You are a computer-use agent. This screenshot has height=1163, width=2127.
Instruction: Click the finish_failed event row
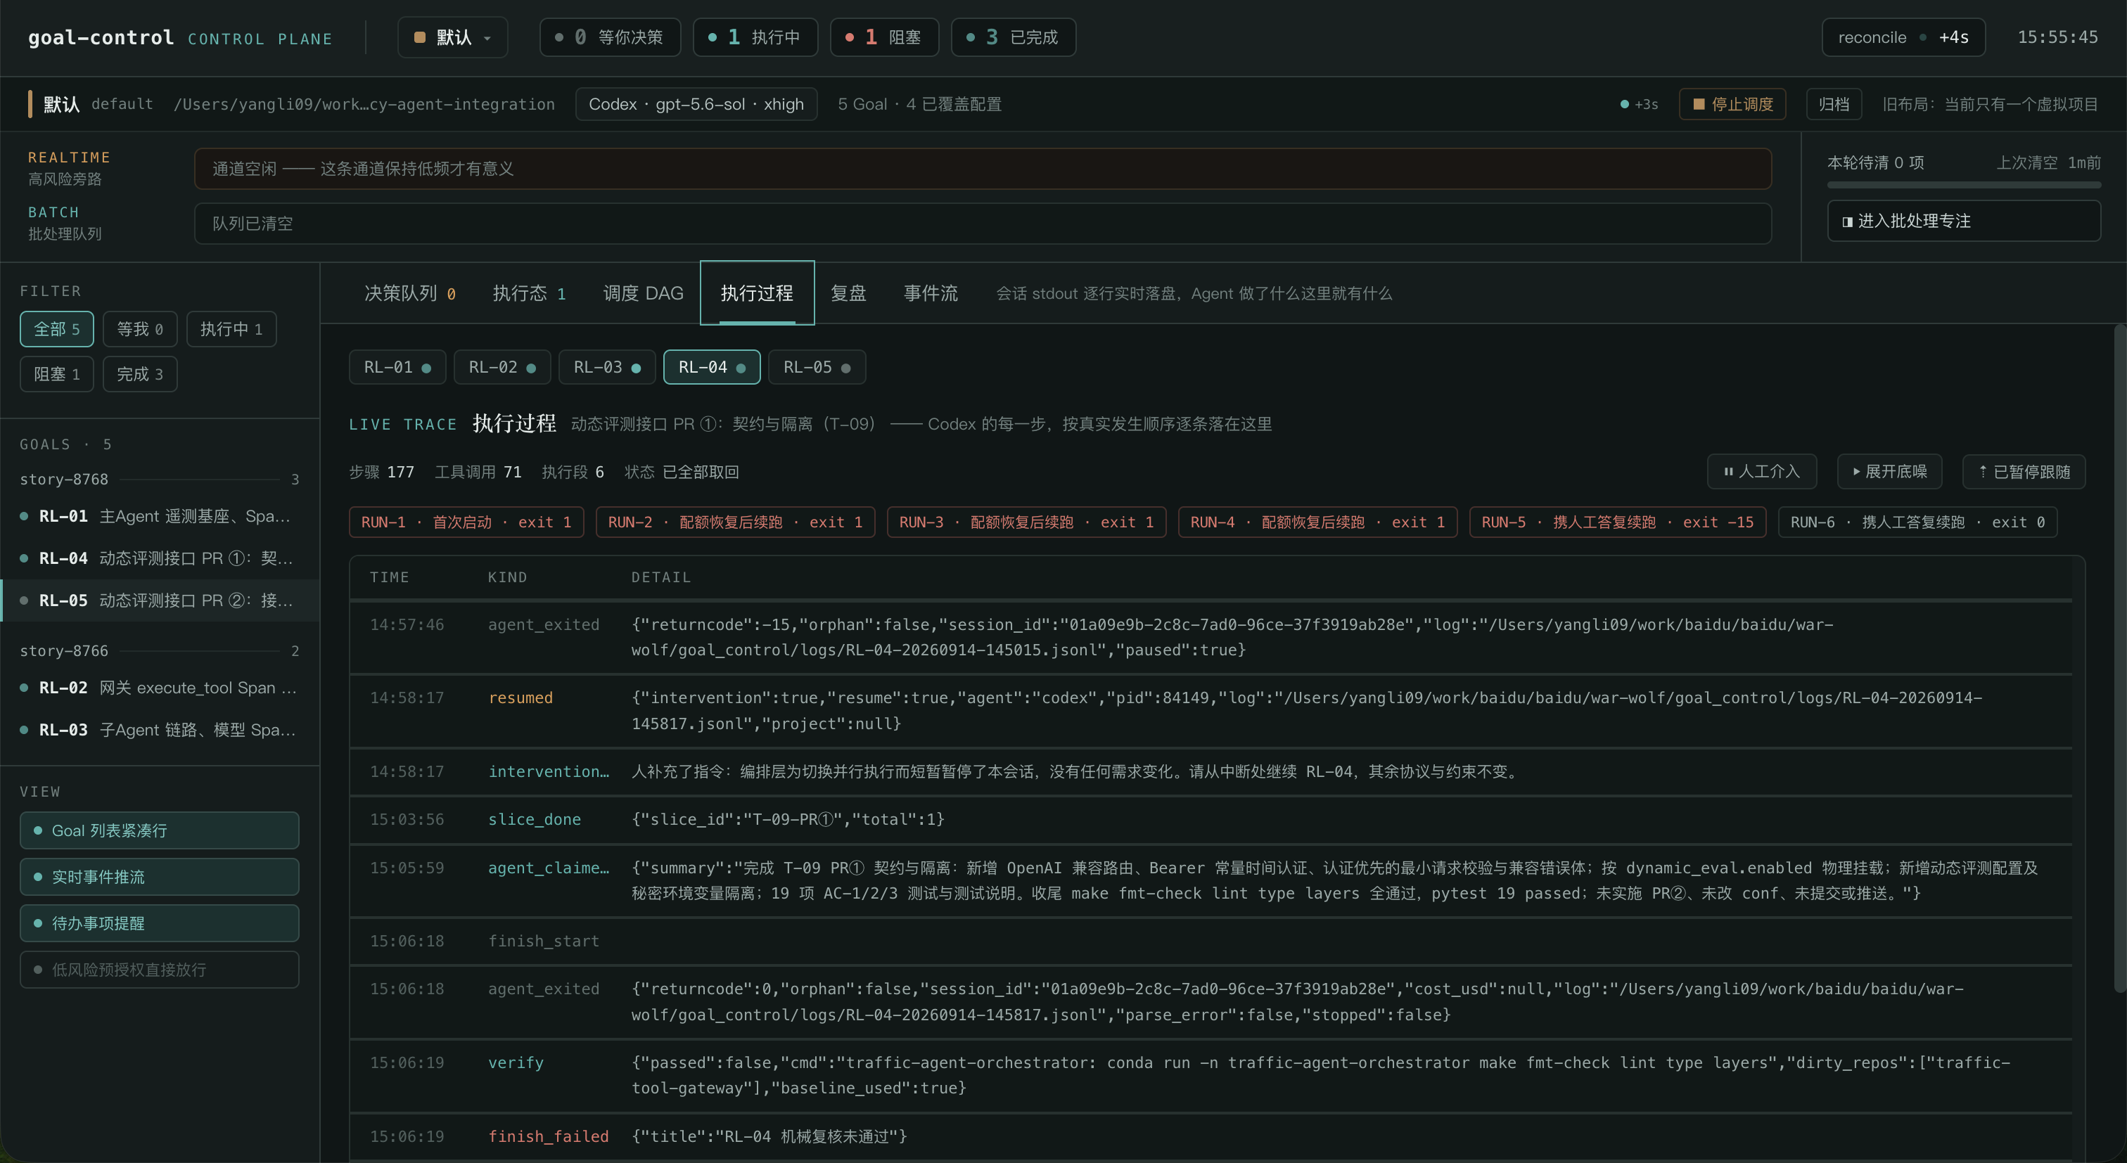click(1211, 1136)
